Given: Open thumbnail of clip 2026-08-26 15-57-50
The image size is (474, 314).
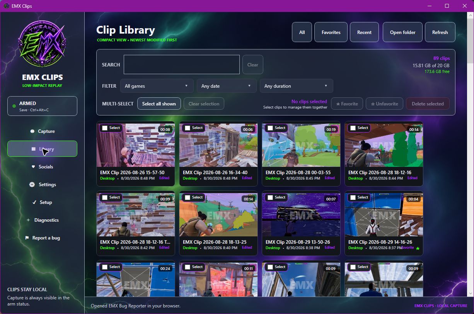Looking at the screenshot, I should coord(136,145).
